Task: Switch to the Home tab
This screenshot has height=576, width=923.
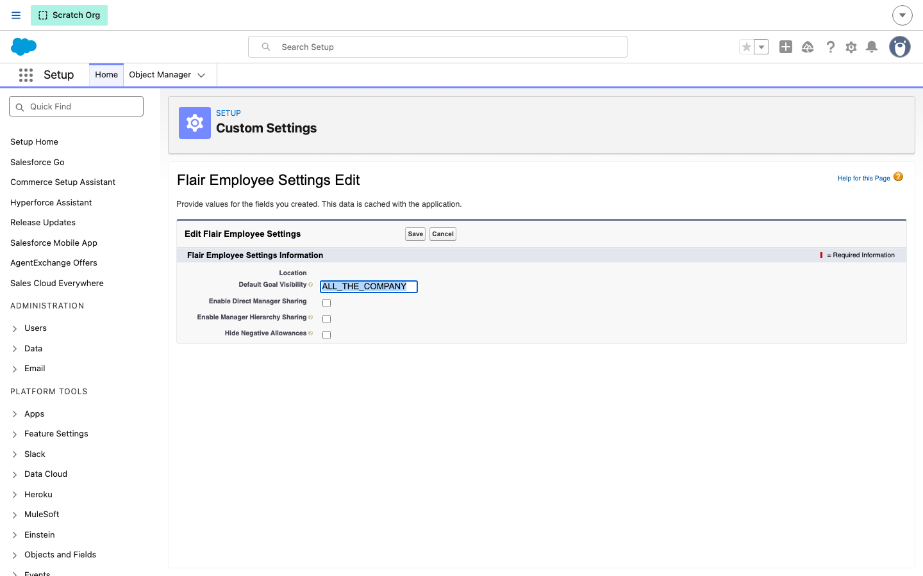Action: [106, 75]
